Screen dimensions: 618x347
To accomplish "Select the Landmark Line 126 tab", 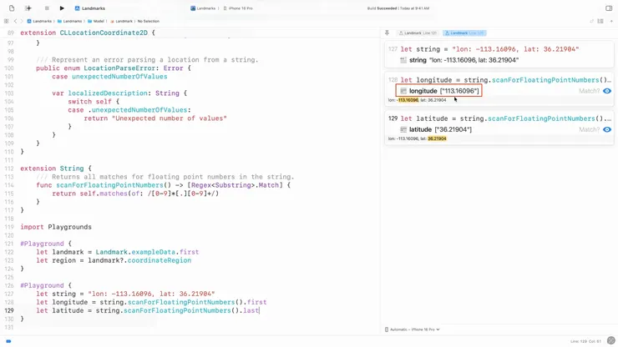I will click(x=464, y=33).
